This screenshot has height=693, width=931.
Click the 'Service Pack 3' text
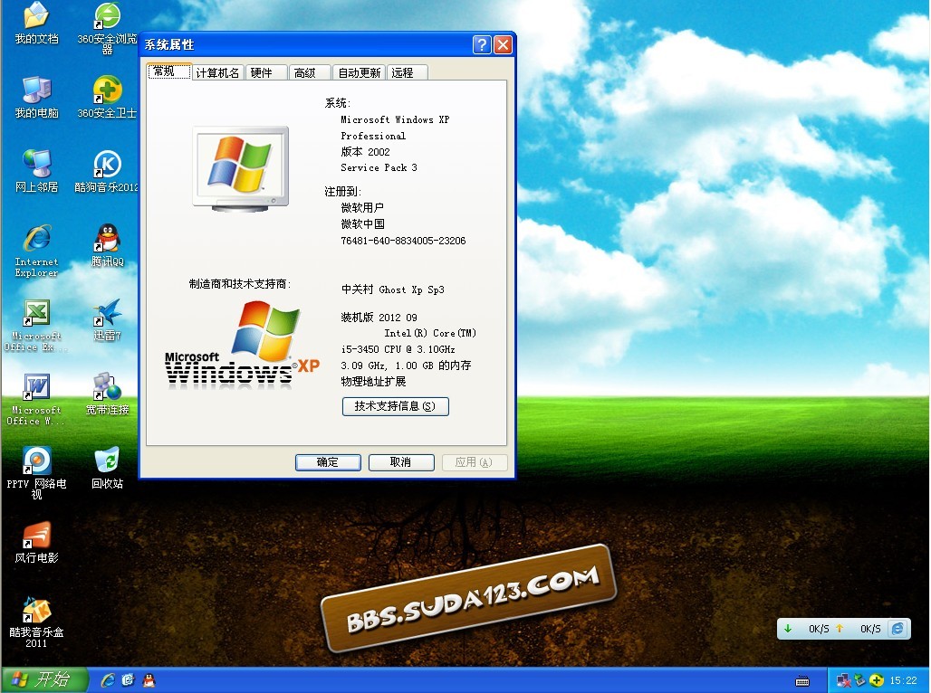[379, 168]
